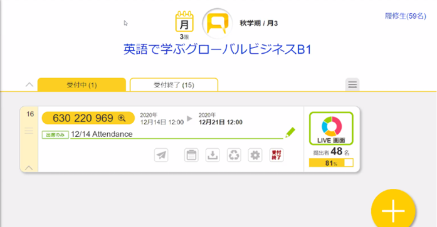The image size is (437, 227).
Task: Click the 81% submission progress bar
Action: pos(331,163)
